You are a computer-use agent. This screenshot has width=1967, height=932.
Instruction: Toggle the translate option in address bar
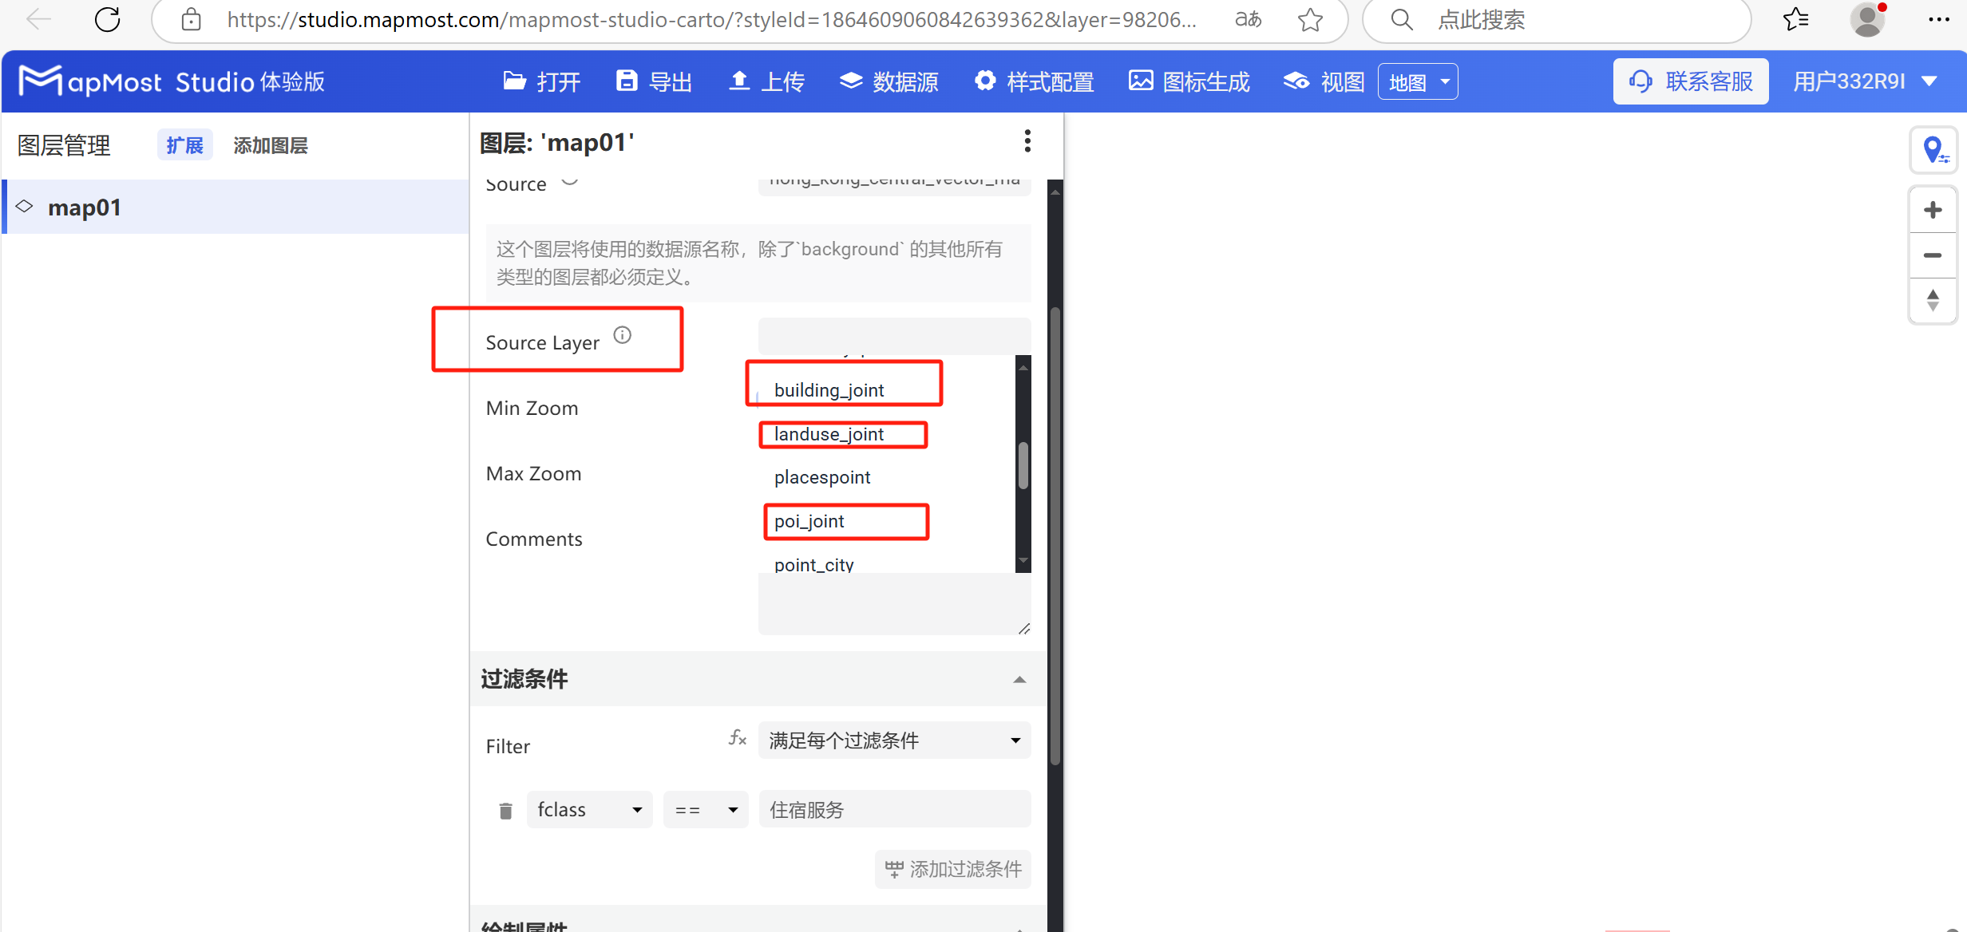(1246, 20)
